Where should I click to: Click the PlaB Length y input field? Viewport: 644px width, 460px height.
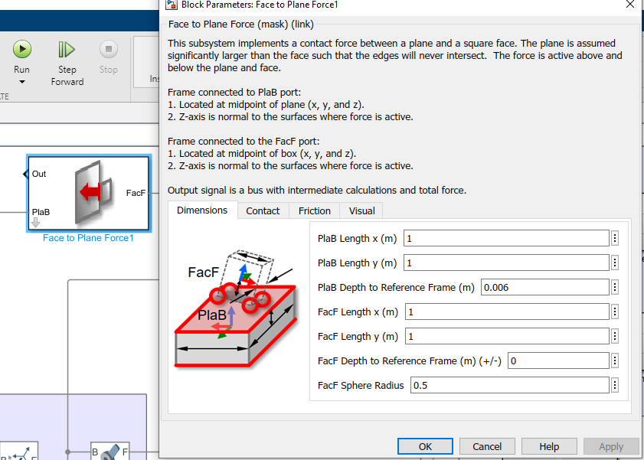(x=506, y=263)
